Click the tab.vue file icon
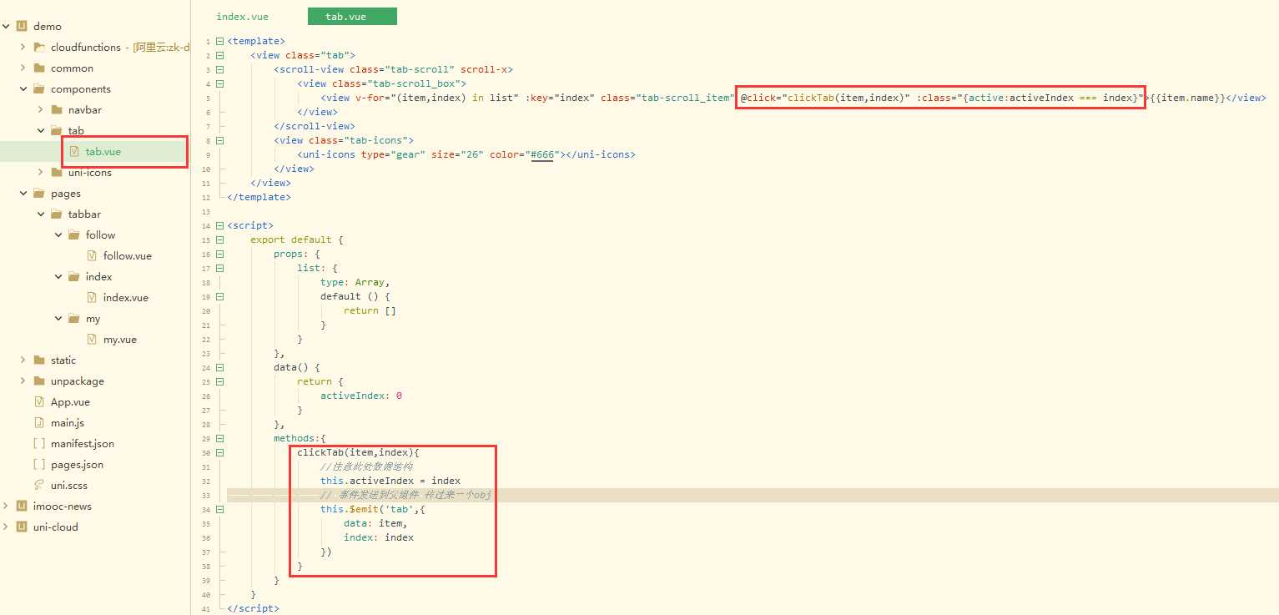This screenshot has width=1279, height=615. coord(74,152)
